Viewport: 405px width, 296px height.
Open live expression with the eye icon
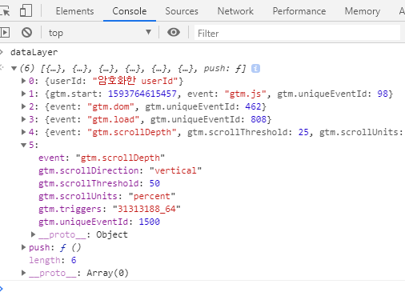[x=174, y=33]
